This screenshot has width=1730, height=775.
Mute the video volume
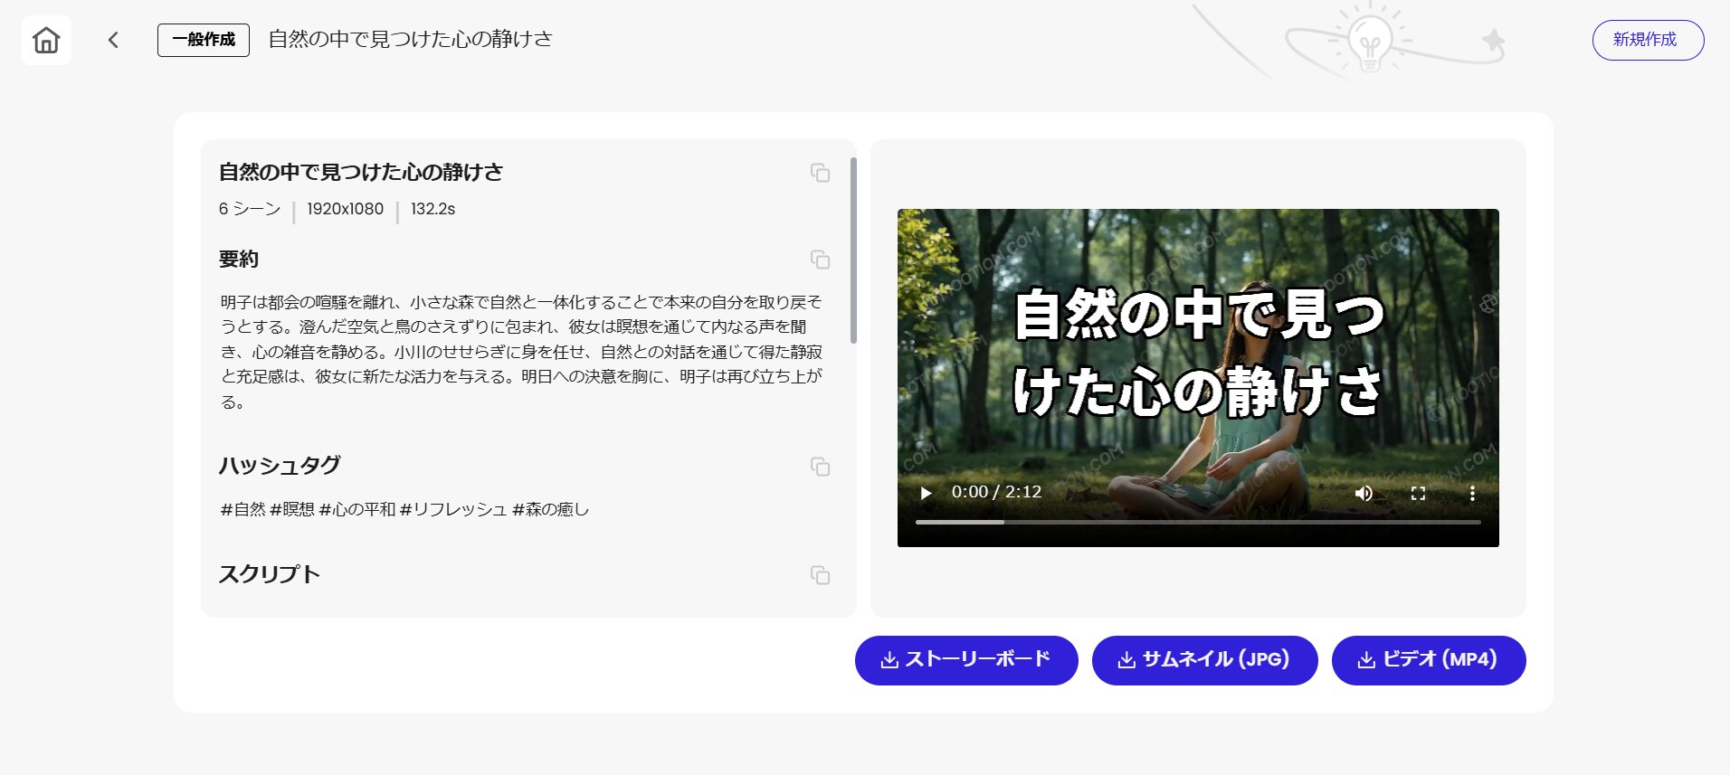click(x=1364, y=493)
